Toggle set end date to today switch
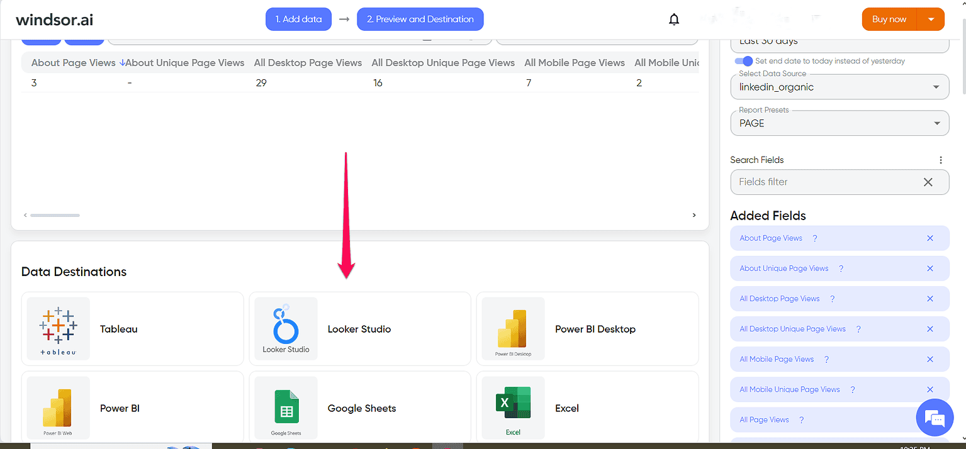Image resolution: width=966 pixels, height=449 pixels. pos(744,61)
